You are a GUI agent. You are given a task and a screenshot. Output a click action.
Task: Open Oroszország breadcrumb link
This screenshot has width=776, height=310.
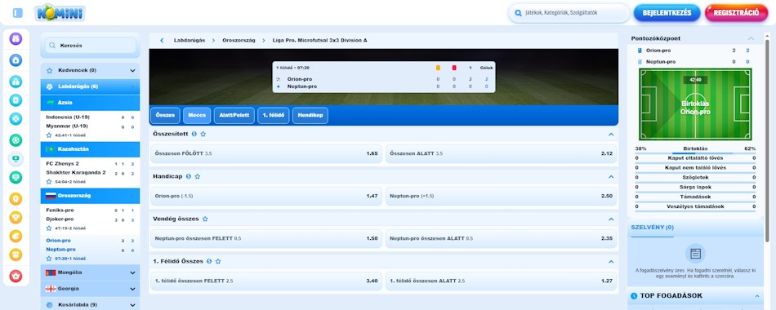(239, 41)
